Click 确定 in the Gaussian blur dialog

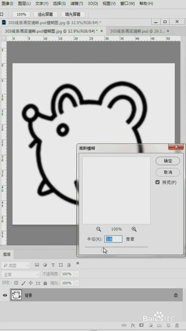pos(168,161)
